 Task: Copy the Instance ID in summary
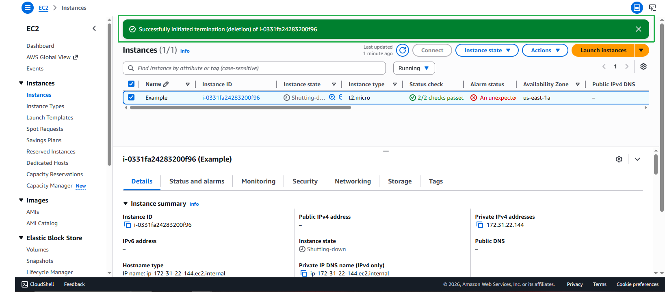tap(128, 225)
